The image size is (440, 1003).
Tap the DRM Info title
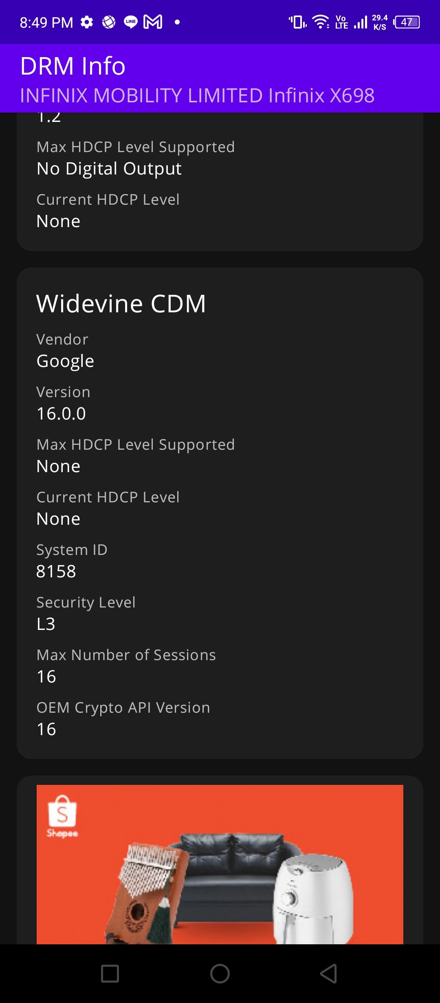(x=73, y=66)
